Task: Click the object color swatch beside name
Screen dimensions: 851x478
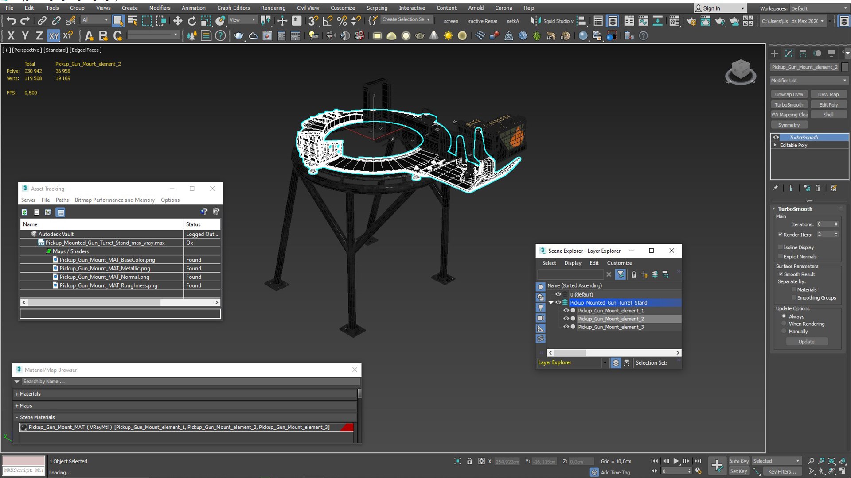Action: tap(845, 67)
